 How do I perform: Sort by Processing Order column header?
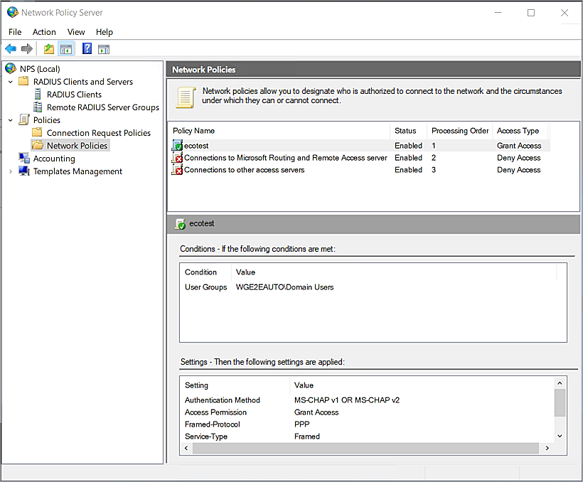[x=459, y=131]
